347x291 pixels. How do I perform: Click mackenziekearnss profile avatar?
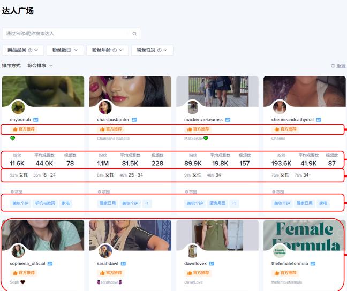pos(193,107)
